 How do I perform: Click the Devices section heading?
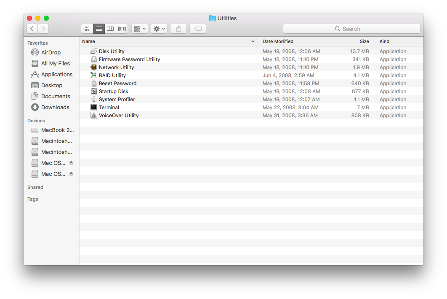coord(36,121)
